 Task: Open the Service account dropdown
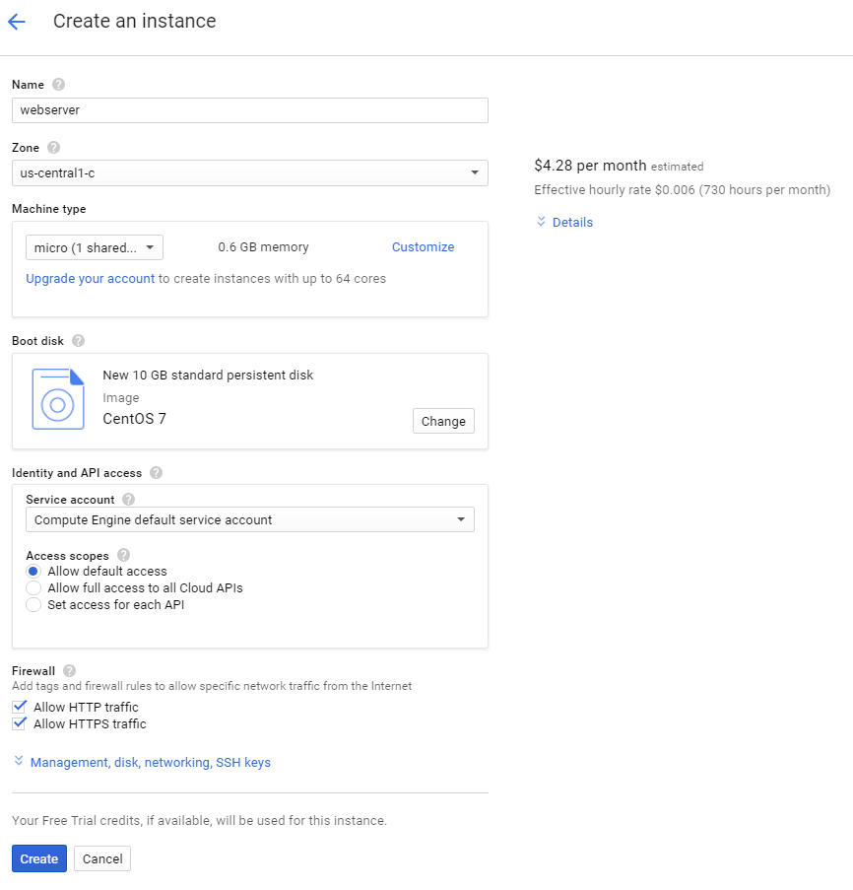[459, 519]
